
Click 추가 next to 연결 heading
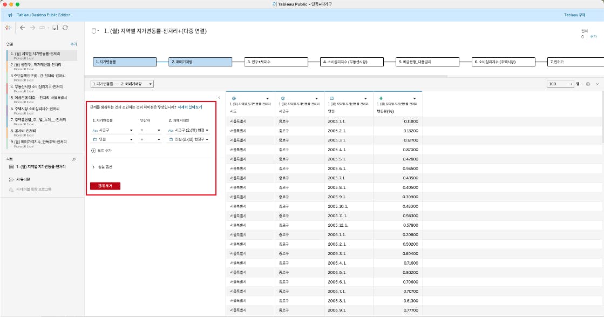[x=73, y=44]
